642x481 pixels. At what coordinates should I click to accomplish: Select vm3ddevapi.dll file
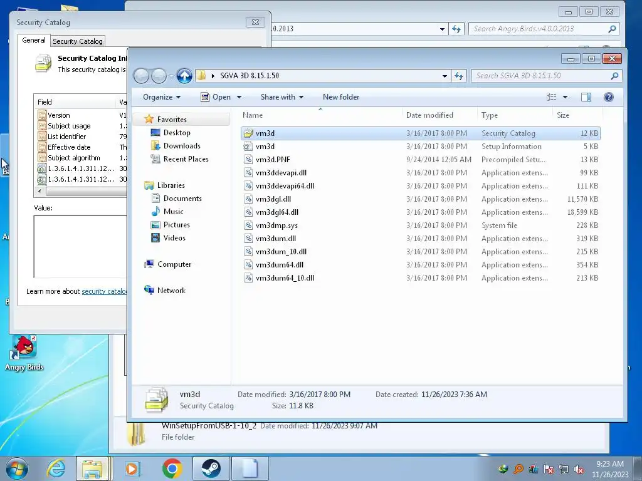tap(421, 173)
